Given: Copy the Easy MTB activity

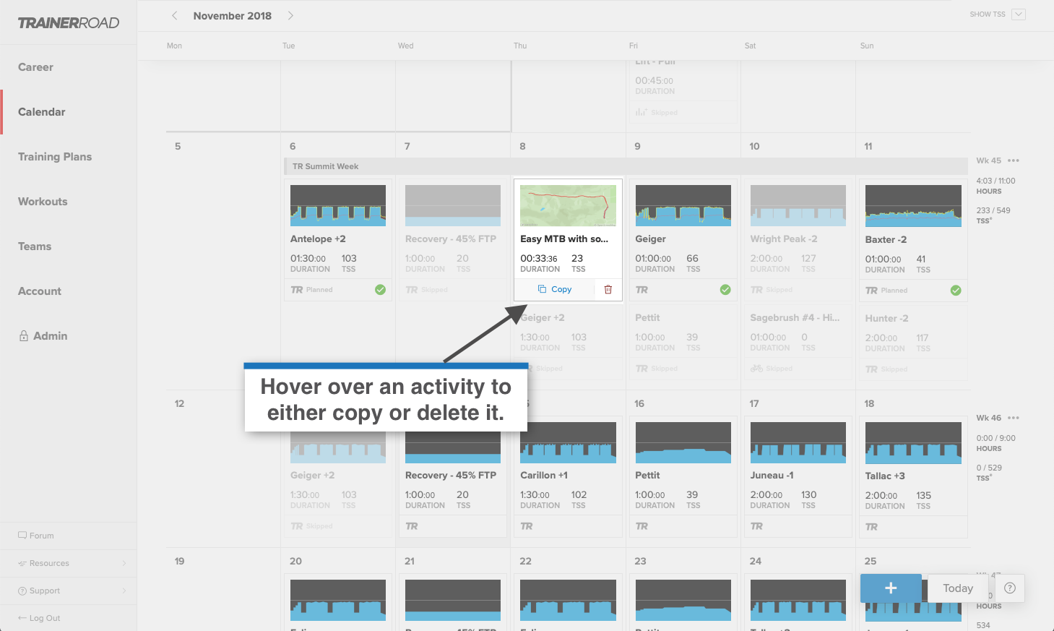Looking at the screenshot, I should point(555,289).
